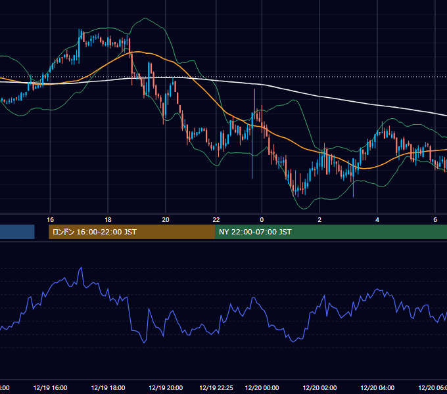Click the 12/20 04:00 date label
The image size is (447, 394).
point(377,387)
